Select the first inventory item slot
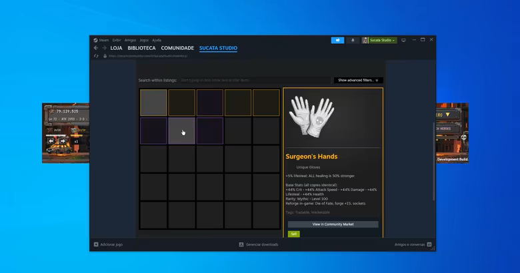 click(153, 103)
